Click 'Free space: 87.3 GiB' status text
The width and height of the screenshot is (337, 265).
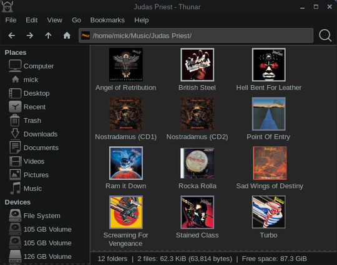click(274, 259)
